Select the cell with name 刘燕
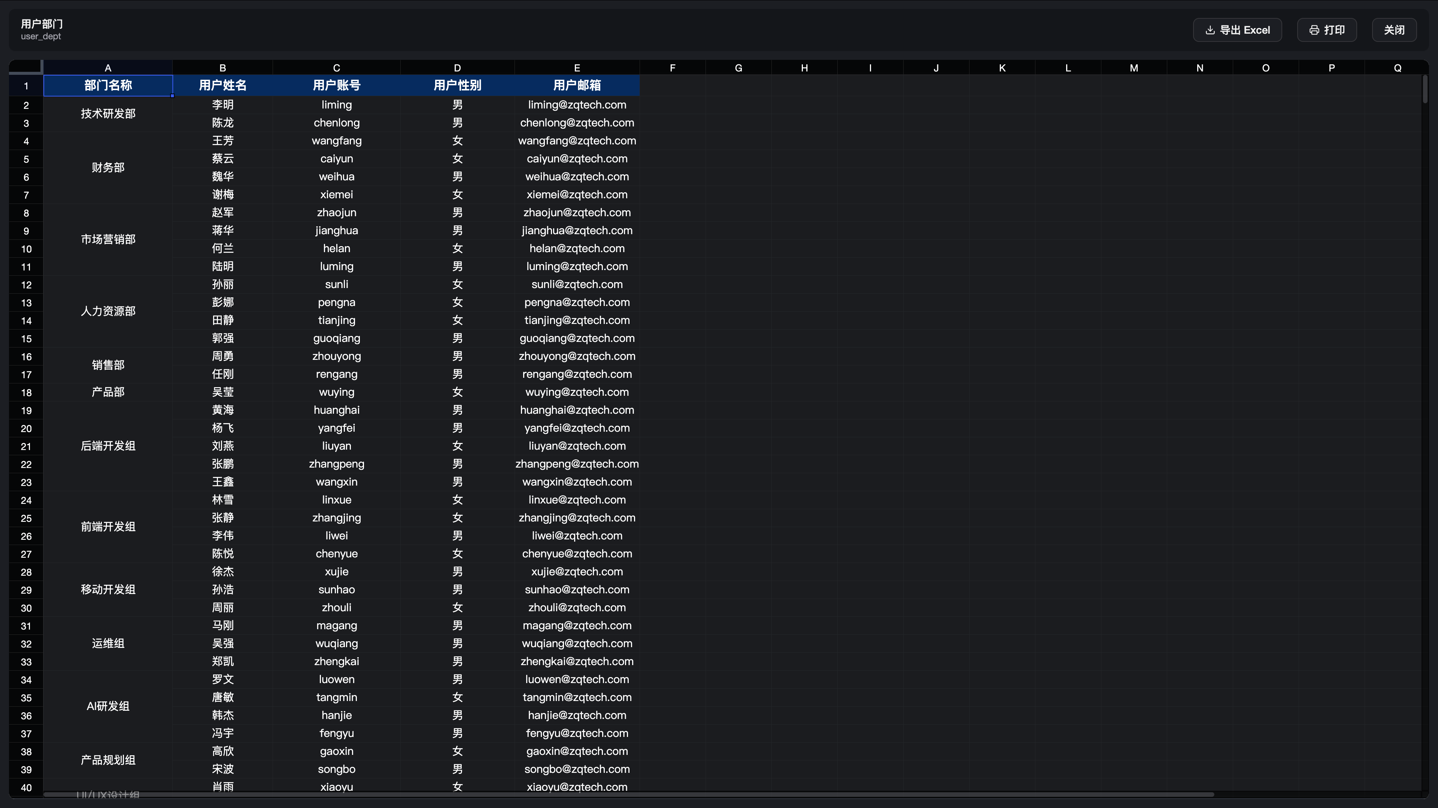The image size is (1438, 808). [223, 446]
